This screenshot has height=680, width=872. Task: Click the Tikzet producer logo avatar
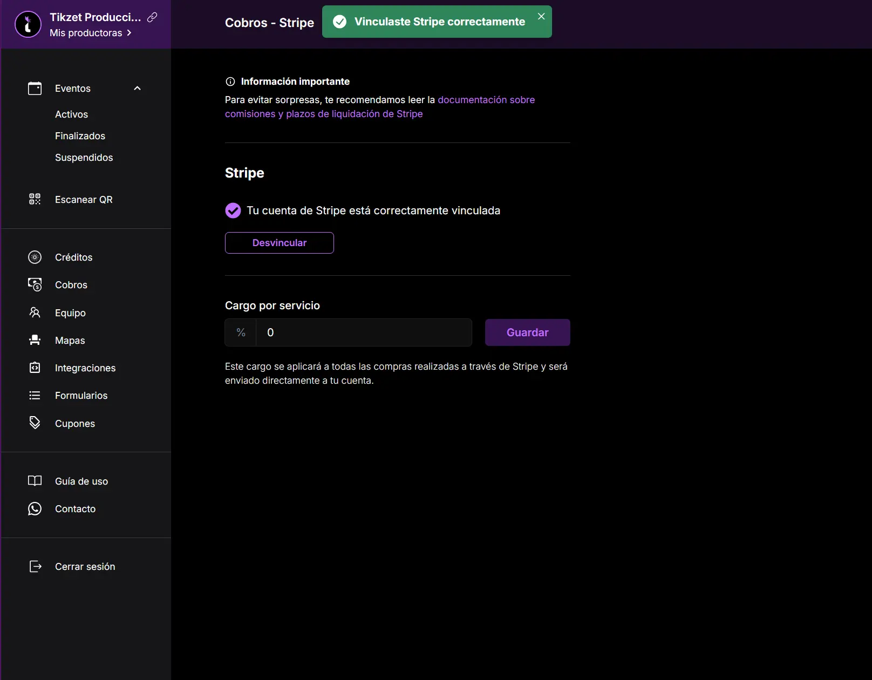[x=28, y=24]
